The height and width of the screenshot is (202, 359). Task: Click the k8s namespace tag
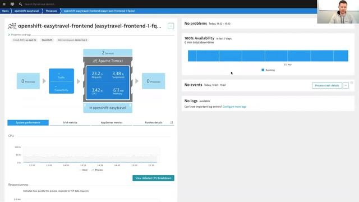coord(72,40)
